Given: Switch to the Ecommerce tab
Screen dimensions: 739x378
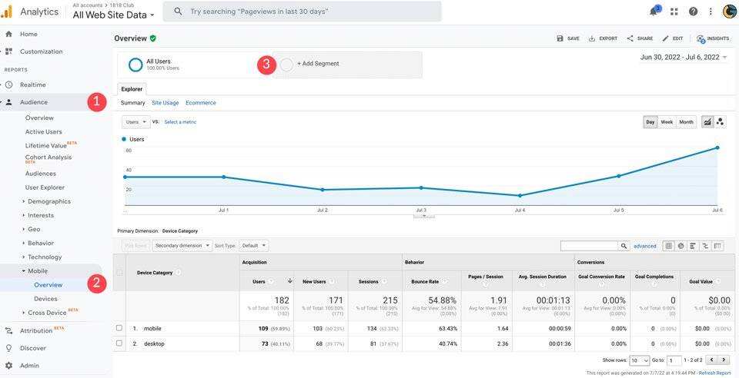Looking at the screenshot, I should coord(200,103).
